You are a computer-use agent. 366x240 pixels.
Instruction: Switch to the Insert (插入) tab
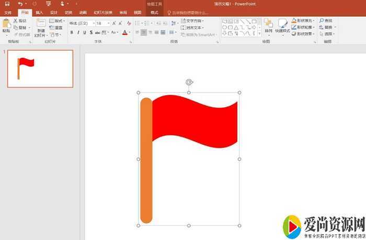(39, 12)
